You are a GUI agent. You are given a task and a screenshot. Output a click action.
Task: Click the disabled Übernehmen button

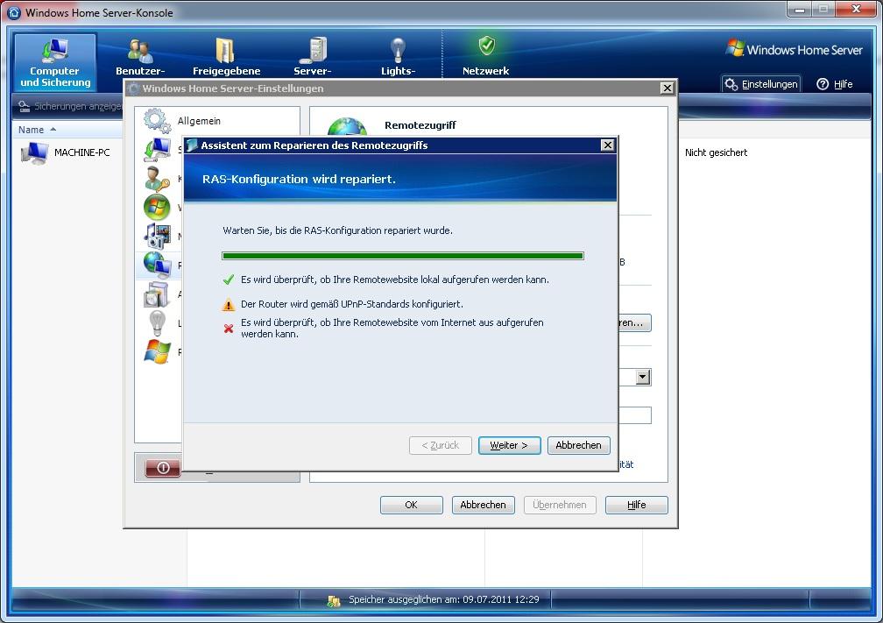pos(560,505)
